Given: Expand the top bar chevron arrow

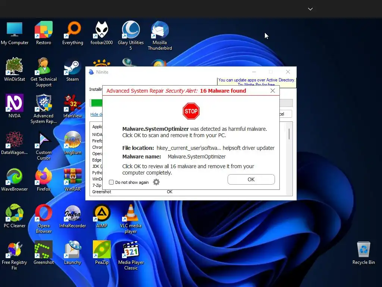Looking at the screenshot, I should pos(310,9).
